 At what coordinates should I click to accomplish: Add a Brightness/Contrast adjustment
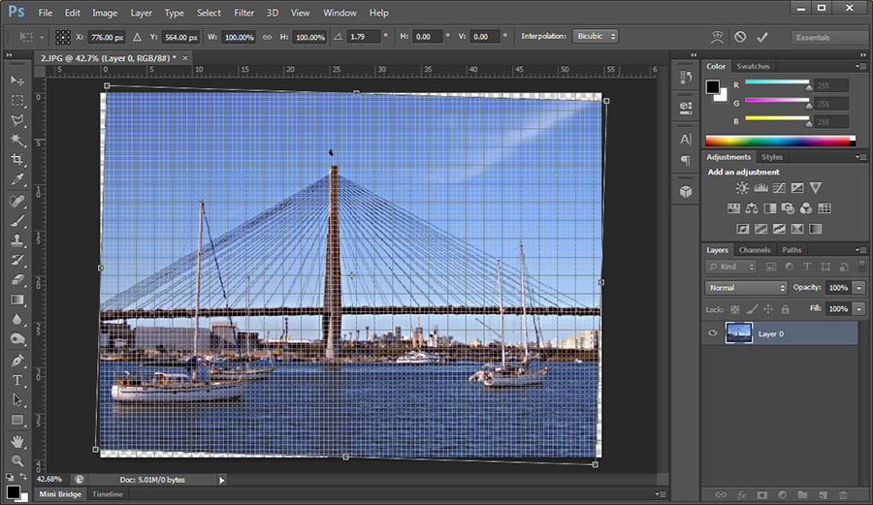(x=742, y=188)
